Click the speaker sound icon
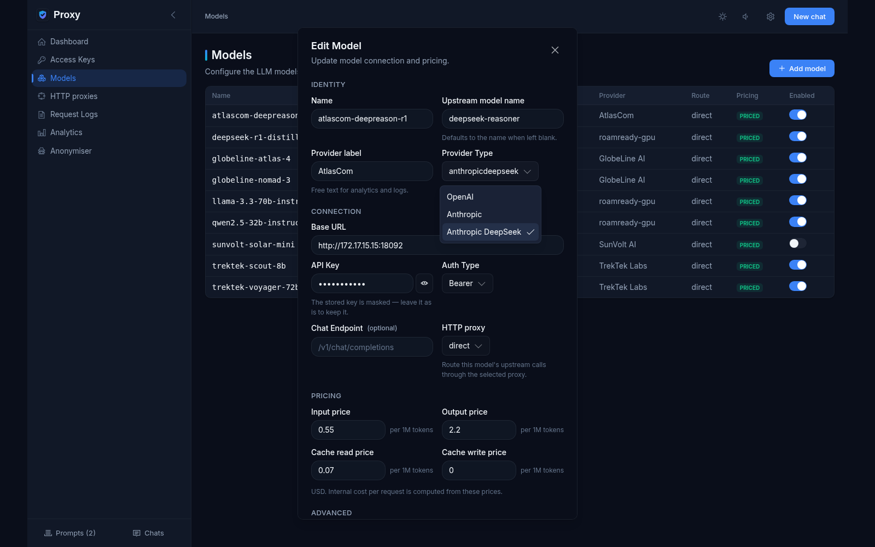The image size is (875, 547). (x=745, y=16)
